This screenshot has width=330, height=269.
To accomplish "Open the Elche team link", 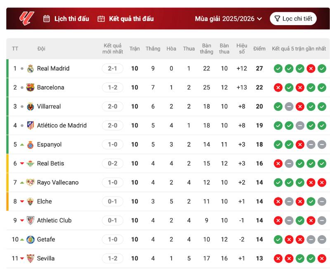I will [x=45, y=201].
